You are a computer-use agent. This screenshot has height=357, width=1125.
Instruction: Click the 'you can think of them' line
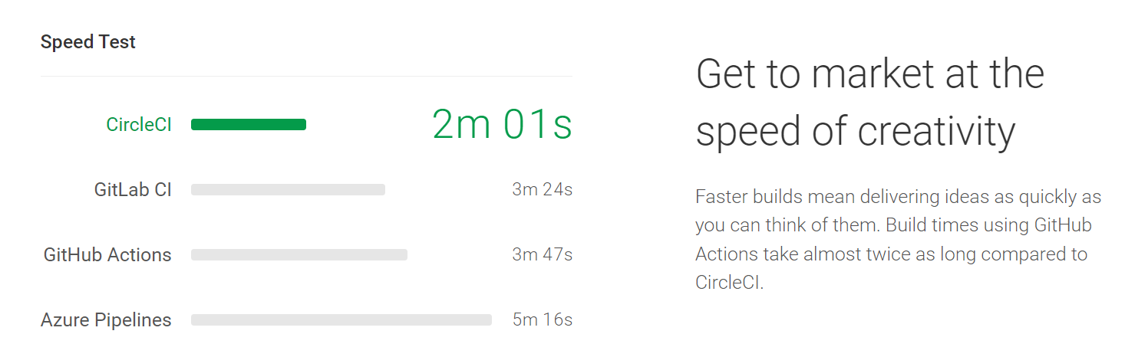click(893, 225)
